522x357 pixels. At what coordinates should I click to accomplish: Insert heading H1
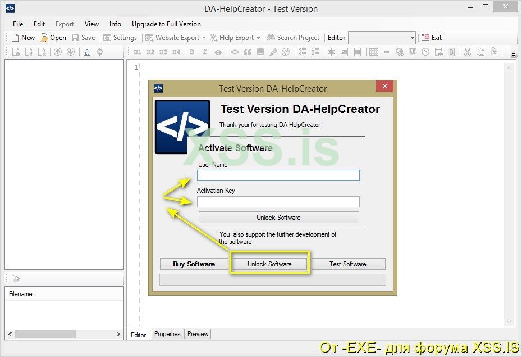click(138, 52)
